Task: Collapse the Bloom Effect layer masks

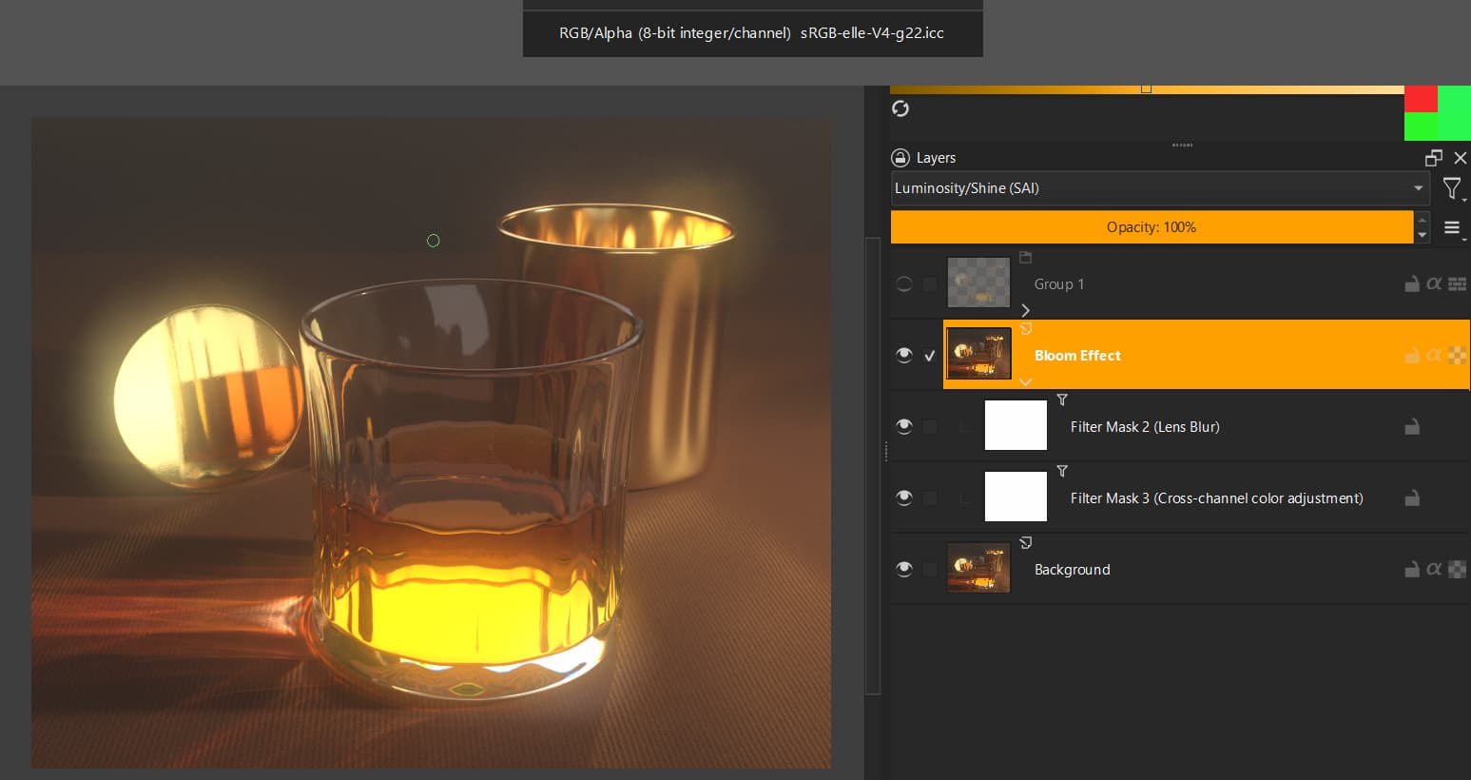Action: point(1025,381)
